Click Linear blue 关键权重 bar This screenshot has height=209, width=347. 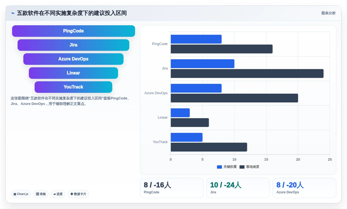click(x=180, y=113)
